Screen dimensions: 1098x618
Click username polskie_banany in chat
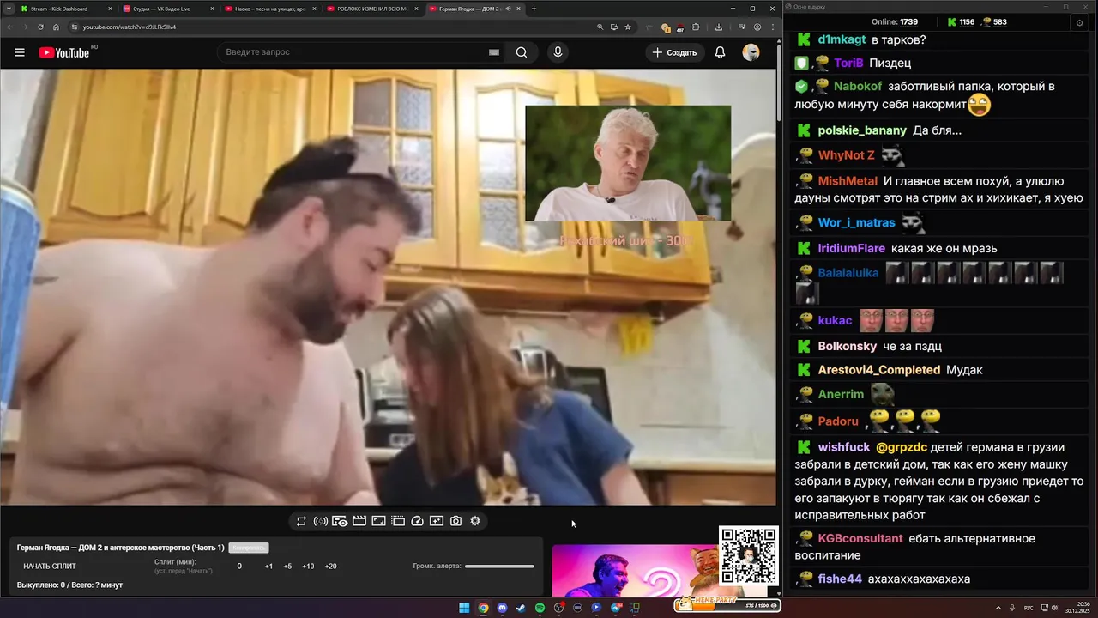point(862,130)
